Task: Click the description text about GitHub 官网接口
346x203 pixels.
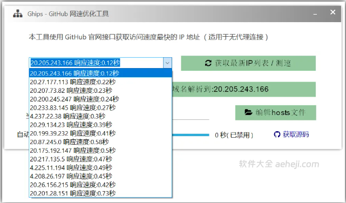Action: (x=148, y=37)
